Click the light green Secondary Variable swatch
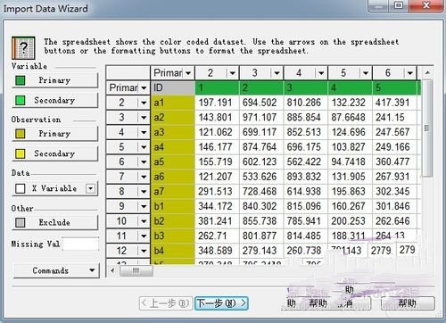 point(21,100)
